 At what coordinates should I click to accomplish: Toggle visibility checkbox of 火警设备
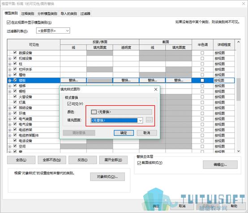[x=15, y=96]
